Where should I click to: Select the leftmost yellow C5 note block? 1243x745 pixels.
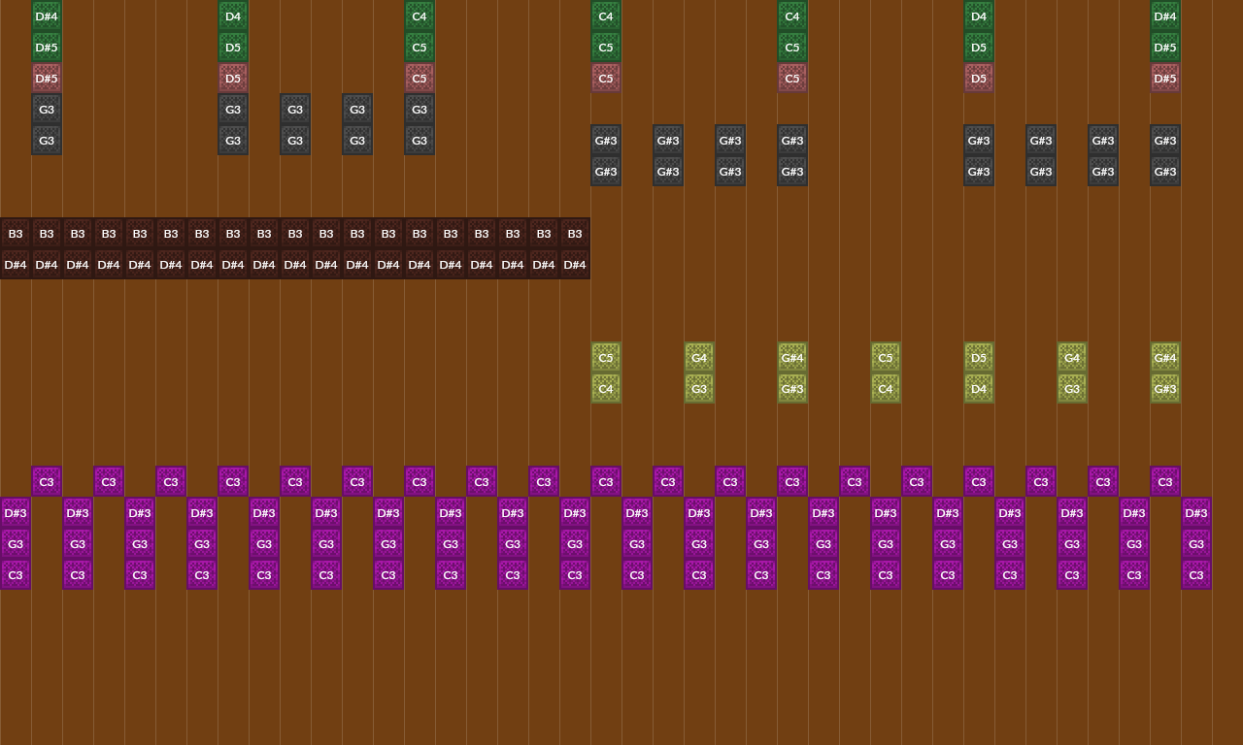pos(606,358)
